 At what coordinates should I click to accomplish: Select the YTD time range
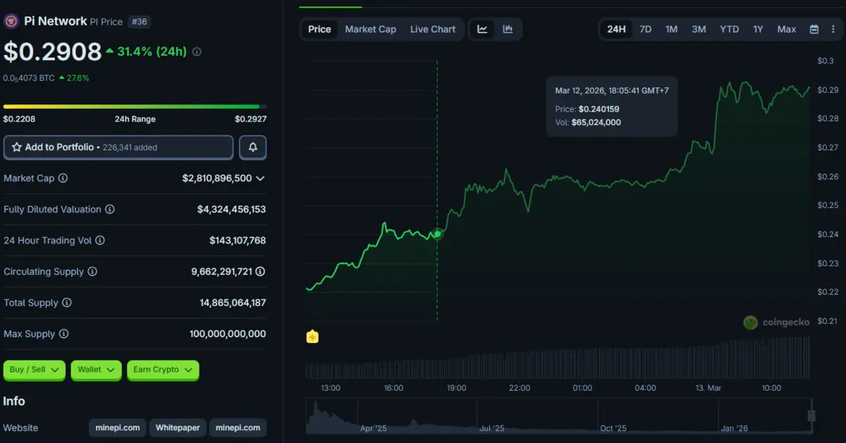click(729, 29)
